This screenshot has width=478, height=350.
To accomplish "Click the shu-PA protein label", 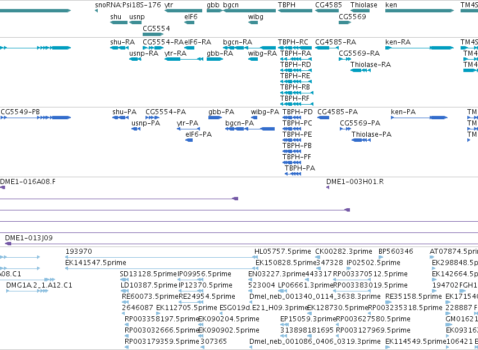I will coord(124,112).
